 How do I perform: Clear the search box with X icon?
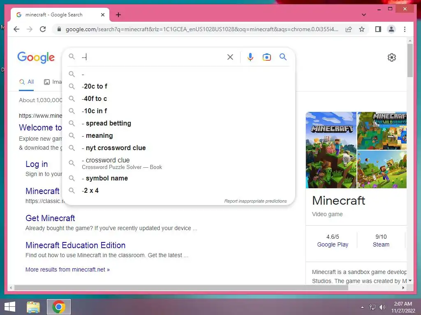tap(230, 57)
